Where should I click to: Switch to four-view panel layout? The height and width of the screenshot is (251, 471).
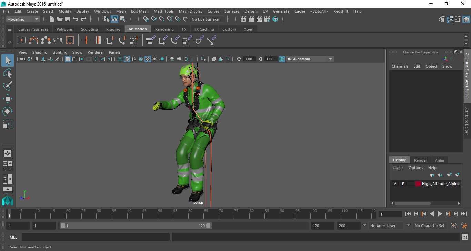[8, 166]
